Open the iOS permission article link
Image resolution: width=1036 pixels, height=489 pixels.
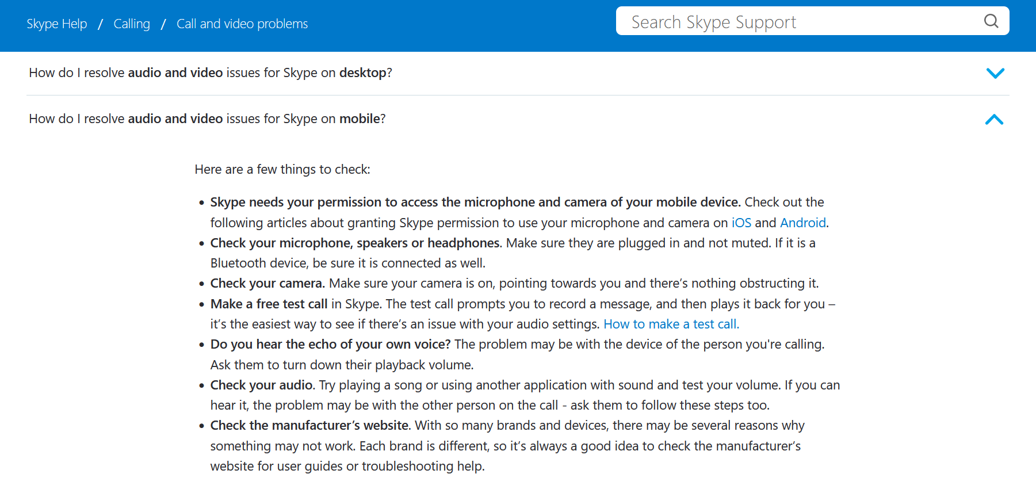[741, 223]
